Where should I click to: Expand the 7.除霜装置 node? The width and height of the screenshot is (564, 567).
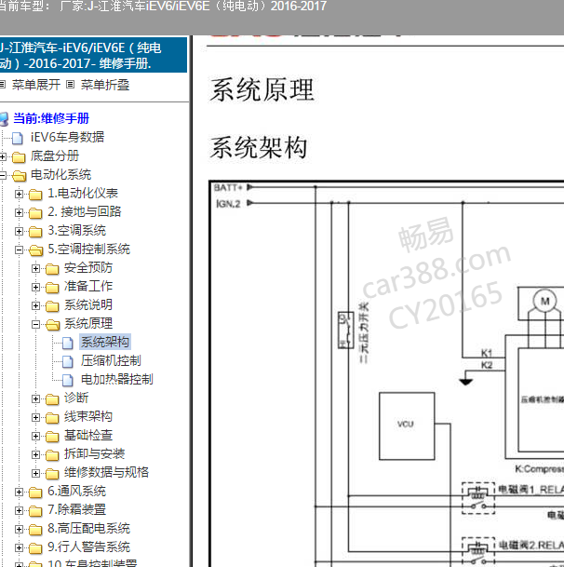tap(20, 510)
